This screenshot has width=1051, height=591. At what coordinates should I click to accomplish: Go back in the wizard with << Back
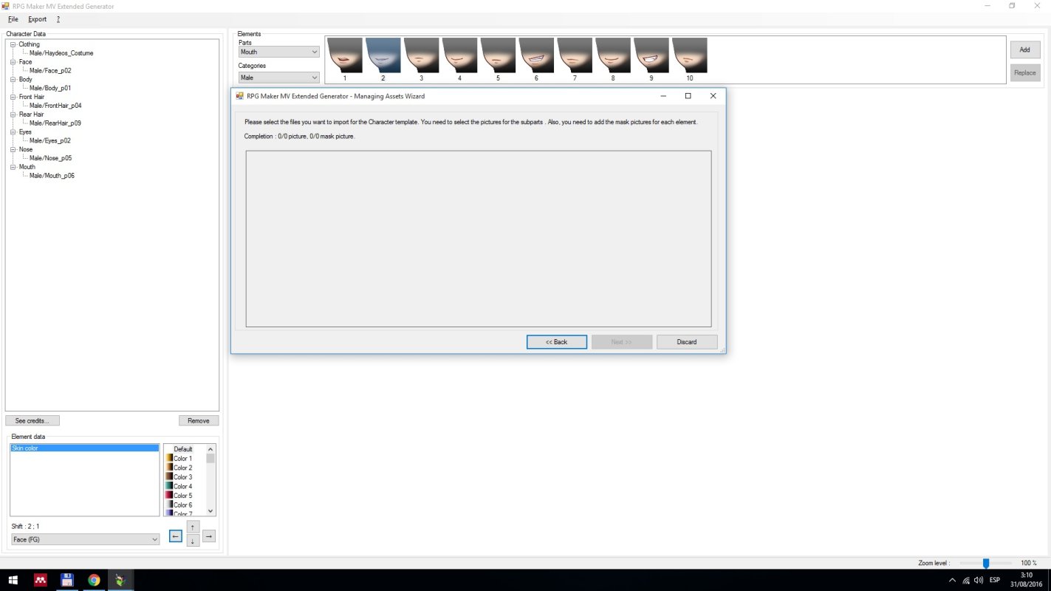click(x=557, y=342)
